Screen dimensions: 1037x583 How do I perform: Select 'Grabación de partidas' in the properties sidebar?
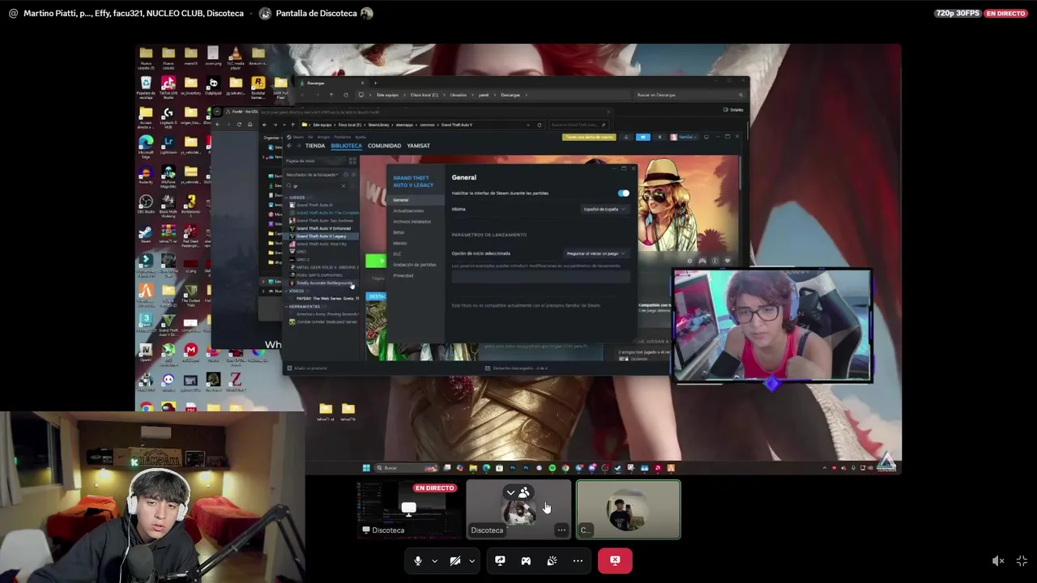click(415, 265)
